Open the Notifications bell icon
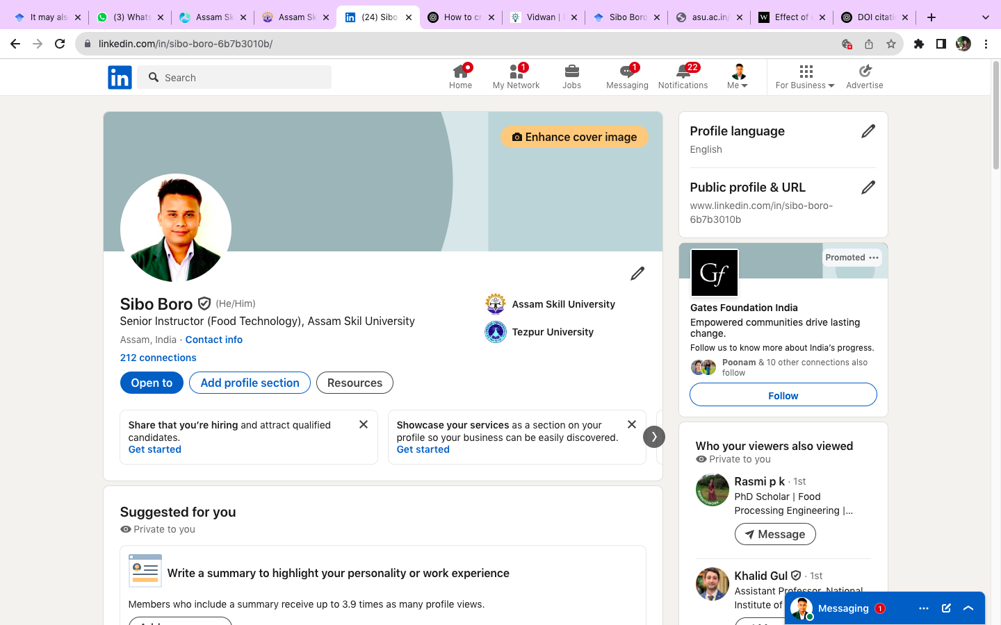 click(683, 72)
